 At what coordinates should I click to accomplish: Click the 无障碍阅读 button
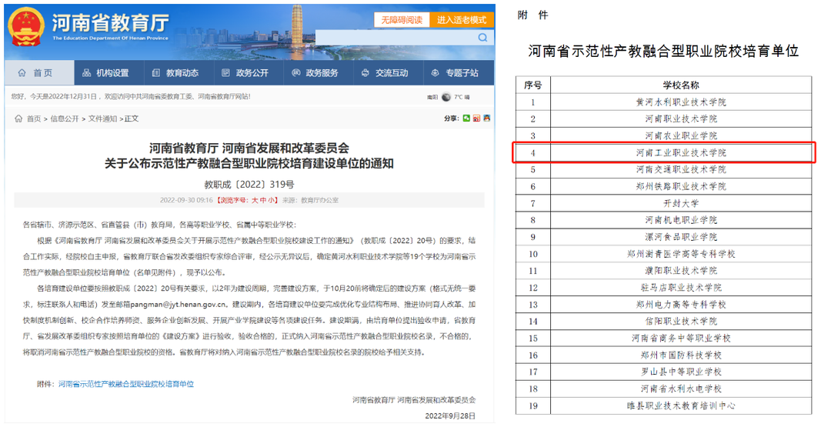(x=402, y=19)
